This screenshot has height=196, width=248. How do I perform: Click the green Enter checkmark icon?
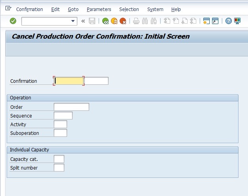(x=13, y=21)
